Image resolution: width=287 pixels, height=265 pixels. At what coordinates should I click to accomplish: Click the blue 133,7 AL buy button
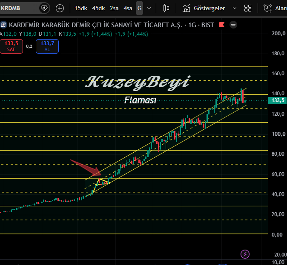click(47, 46)
